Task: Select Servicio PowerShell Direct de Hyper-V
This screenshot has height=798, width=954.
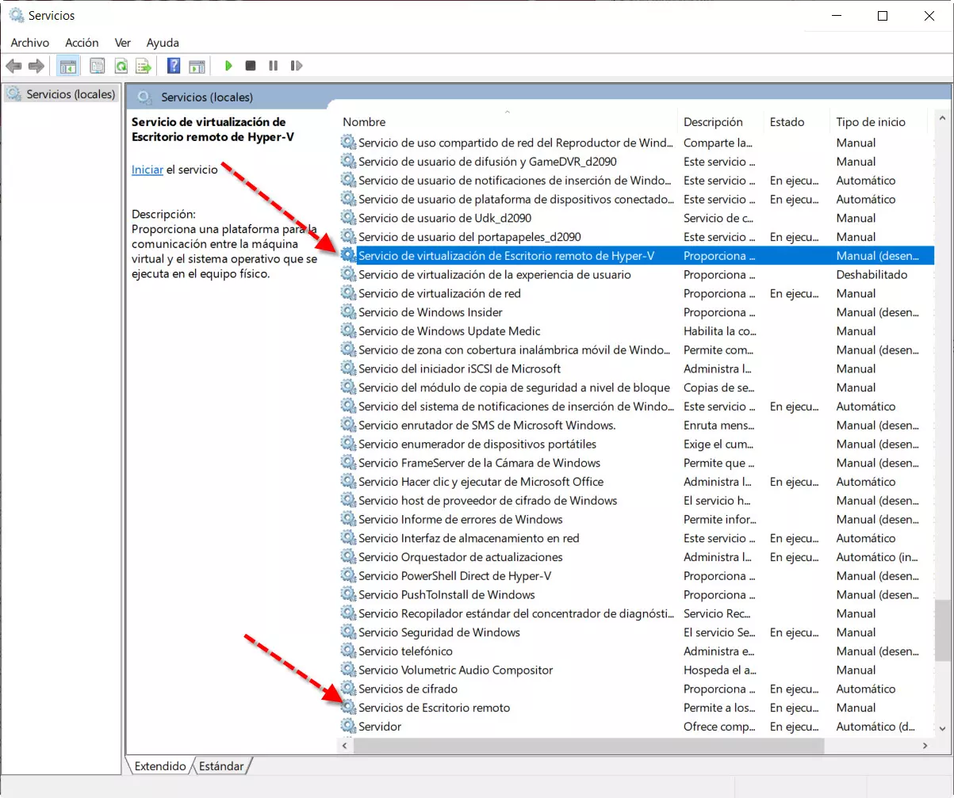Action: pyautogui.click(x=637, y=576)
